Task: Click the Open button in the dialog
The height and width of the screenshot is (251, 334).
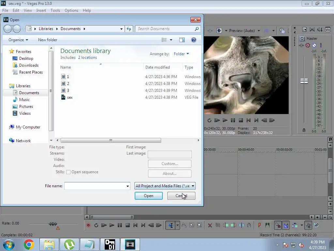Action: click(x=149, y=196)
